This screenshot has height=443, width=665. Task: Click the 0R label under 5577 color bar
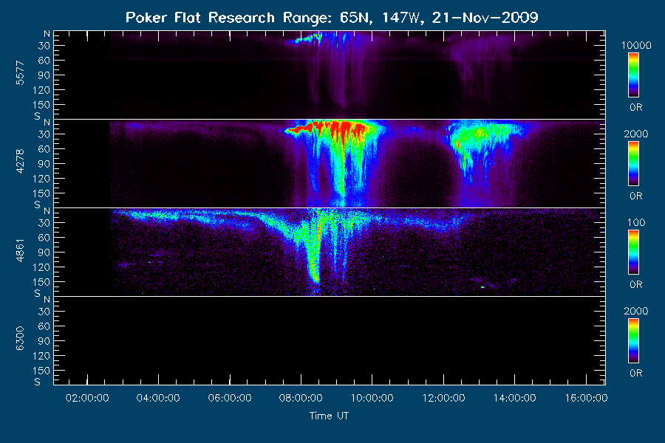pyautogui.click(x=636, y=107)
